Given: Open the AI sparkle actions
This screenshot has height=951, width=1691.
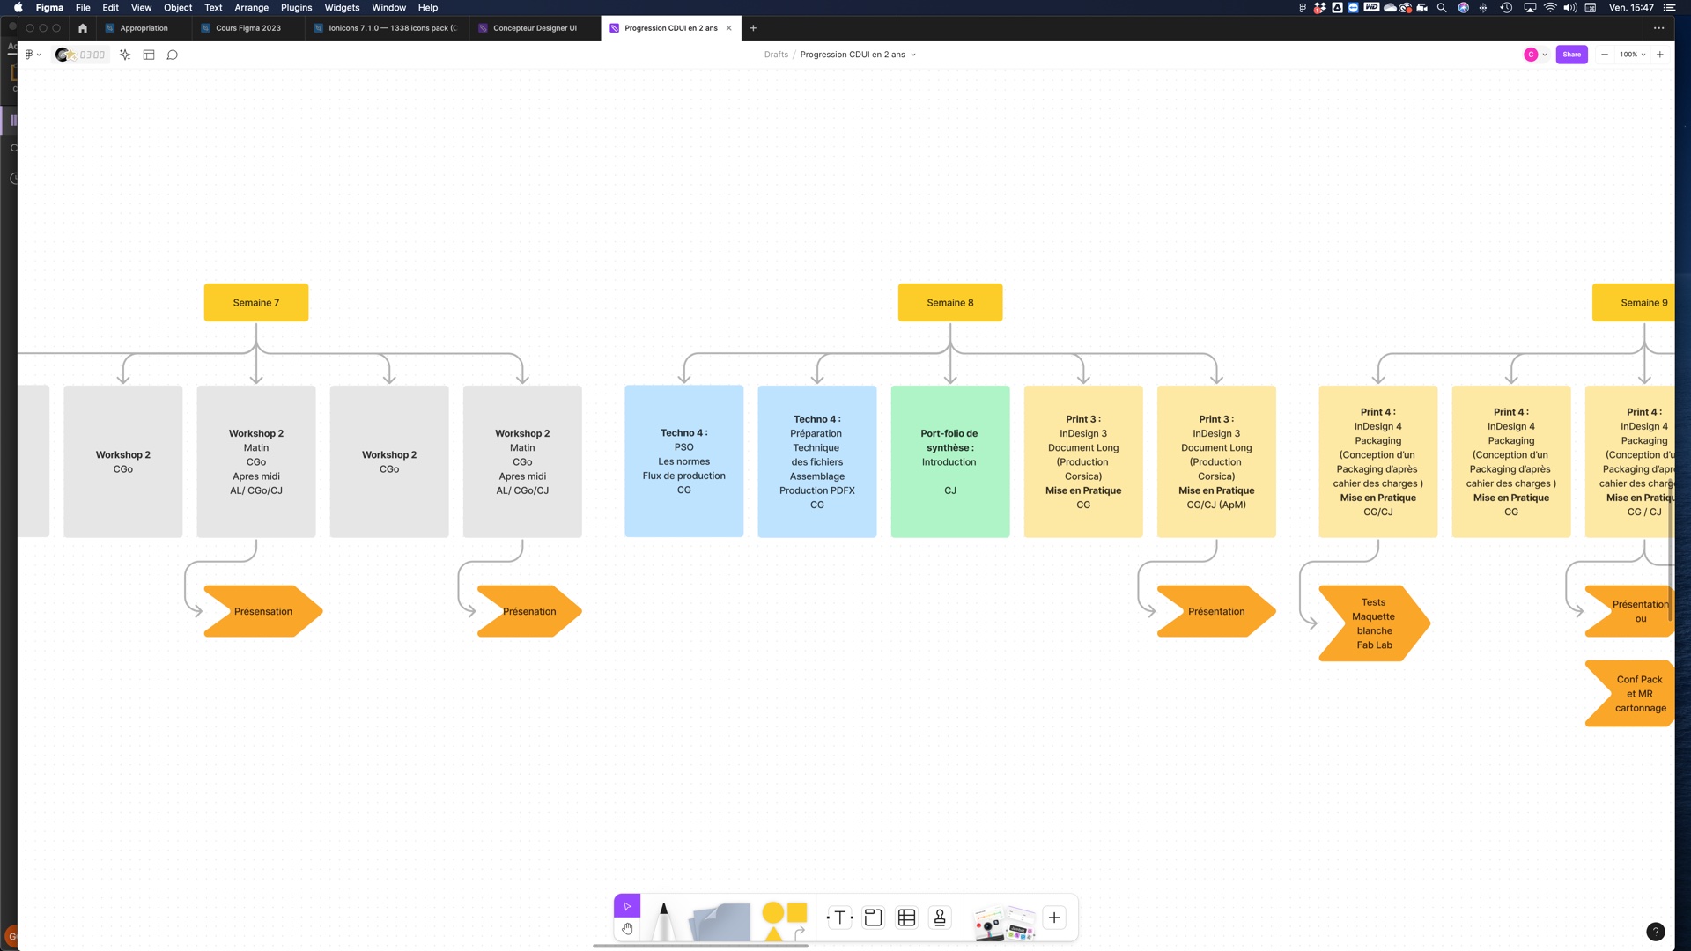Looking at the screenshot, I should tap(125, 55).
